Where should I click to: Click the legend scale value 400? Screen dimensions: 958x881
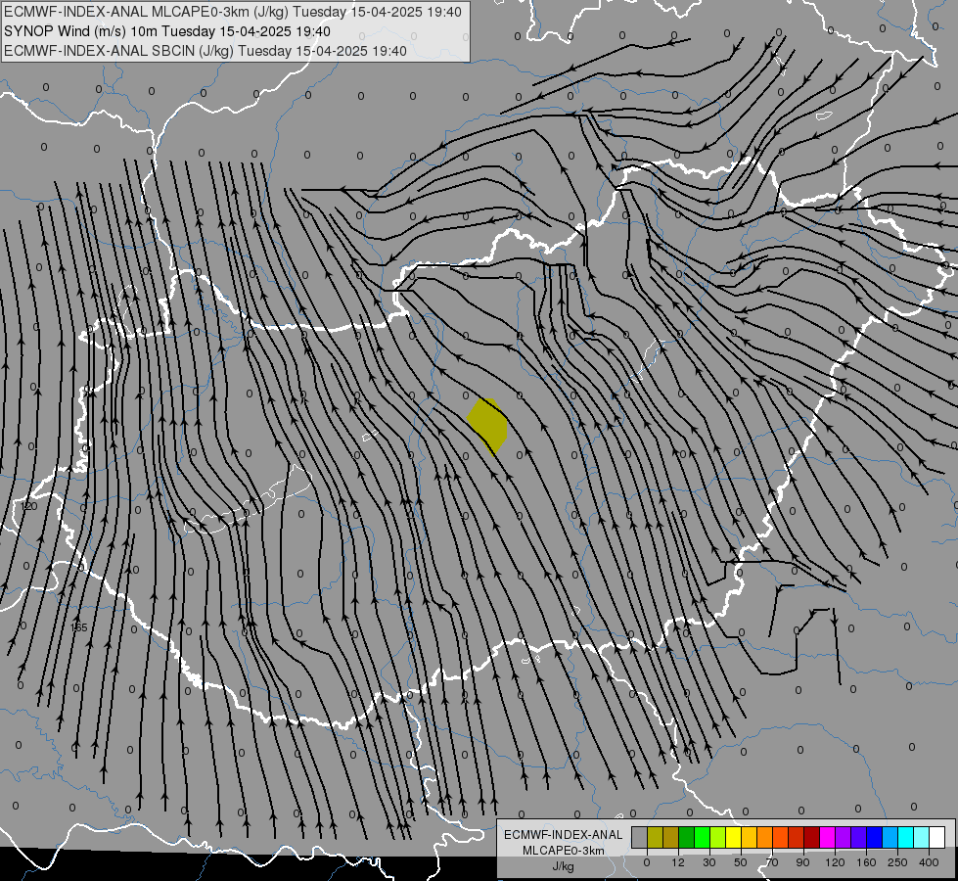pyautogui.click(x=929, y=862)
